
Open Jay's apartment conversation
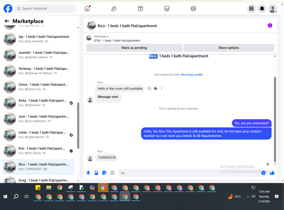point(39,39)
